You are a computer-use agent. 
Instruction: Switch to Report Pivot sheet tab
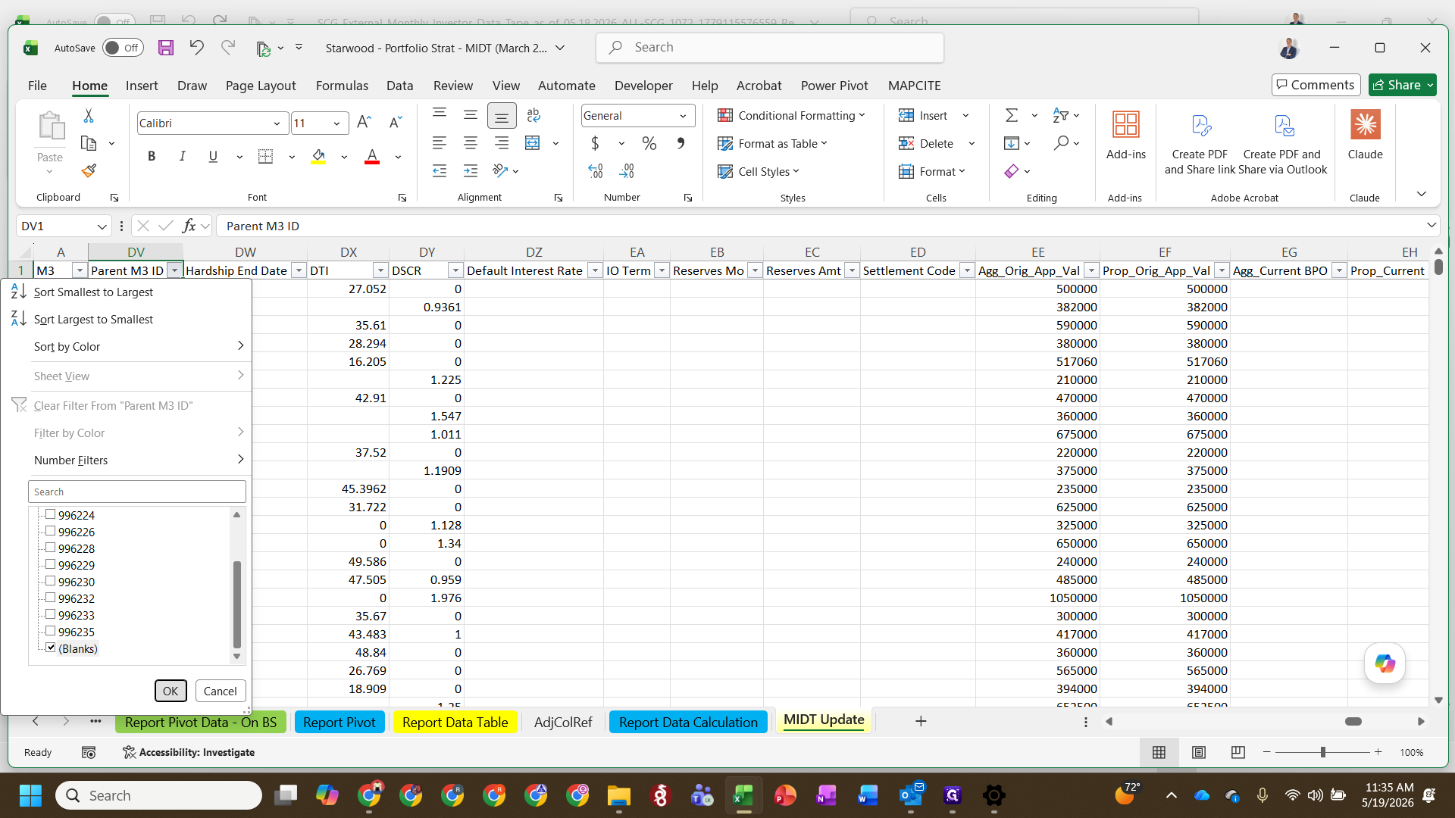(339, 722)
